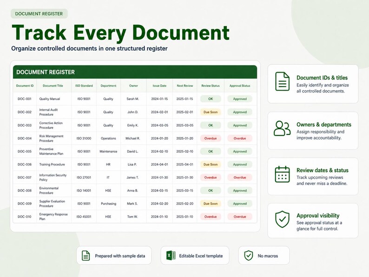369x277 pixels.
Task: Click the ISO 45001 cell
Action: coord(84,217)
